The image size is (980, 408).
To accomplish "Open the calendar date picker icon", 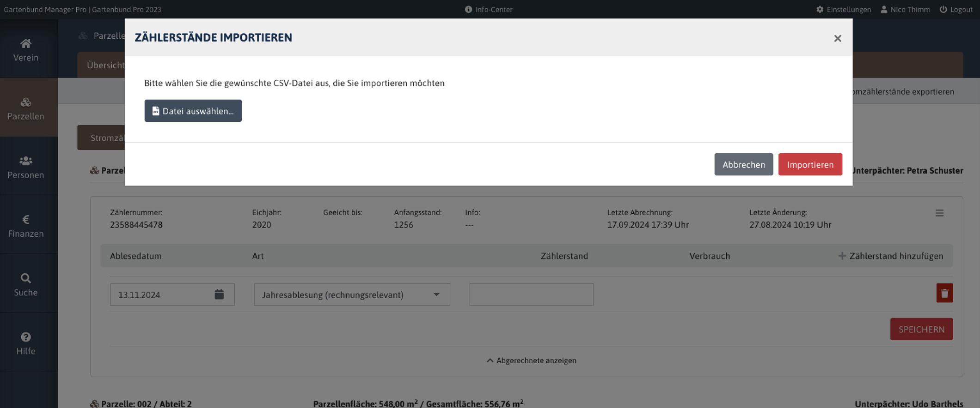I will coord(219,294).
